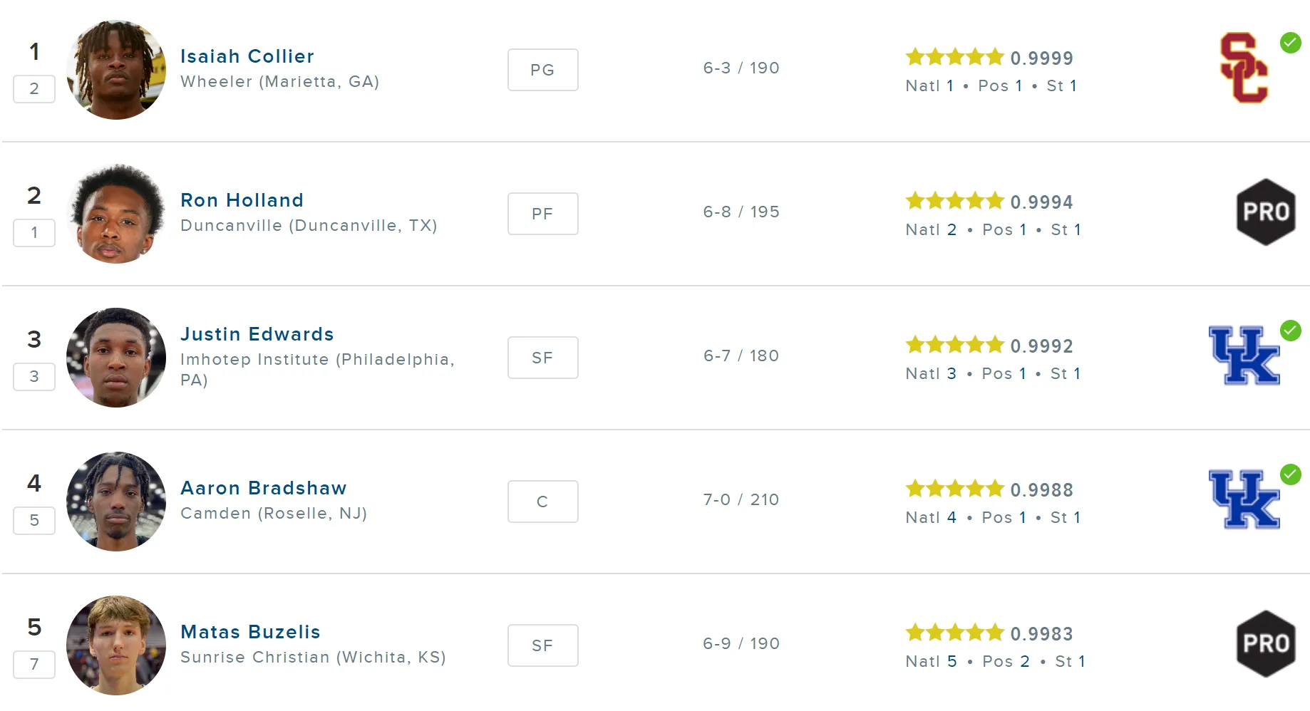Click Matas Buzelis' headshot photo
1310x711 pixels.
(116, 645)
